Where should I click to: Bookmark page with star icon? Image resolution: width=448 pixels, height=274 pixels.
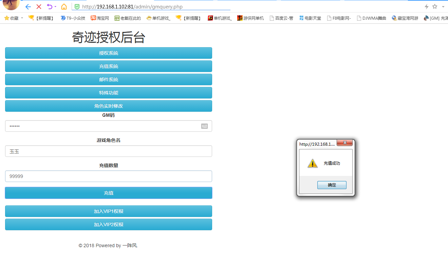tap(435, 6)
